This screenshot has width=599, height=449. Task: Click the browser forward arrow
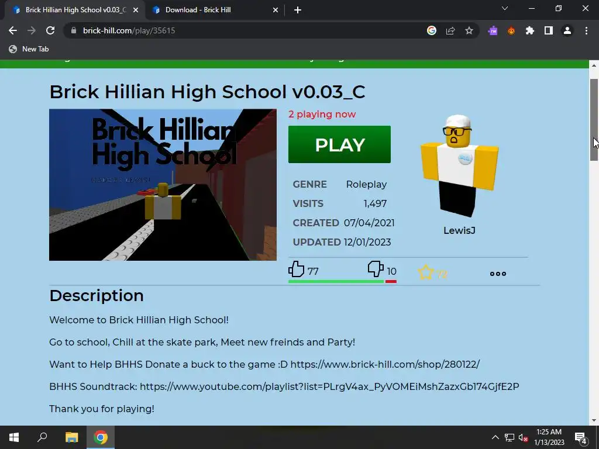[x=32, y=30]
